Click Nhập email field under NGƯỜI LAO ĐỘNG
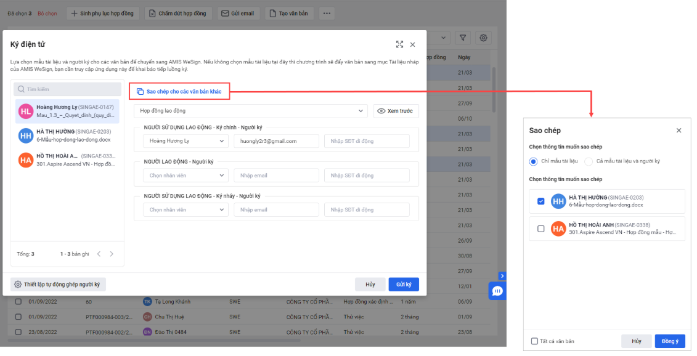 [276, 175]
